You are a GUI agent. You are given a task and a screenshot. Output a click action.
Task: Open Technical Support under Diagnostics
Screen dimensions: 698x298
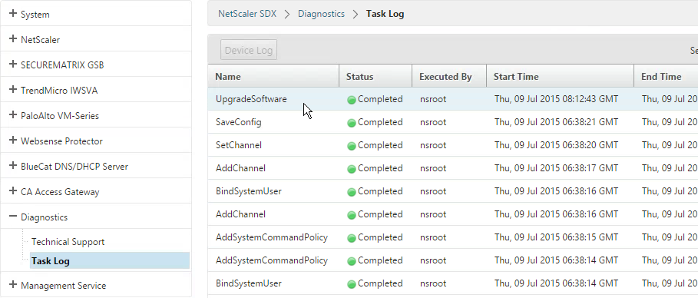(x=68, y=242)
